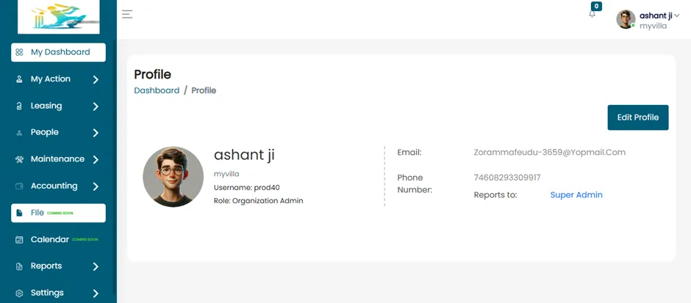The width and height of the screenshot is (691, 303).
Task: Click the Maintenance tools icon
Action: (x=19, y=159)
